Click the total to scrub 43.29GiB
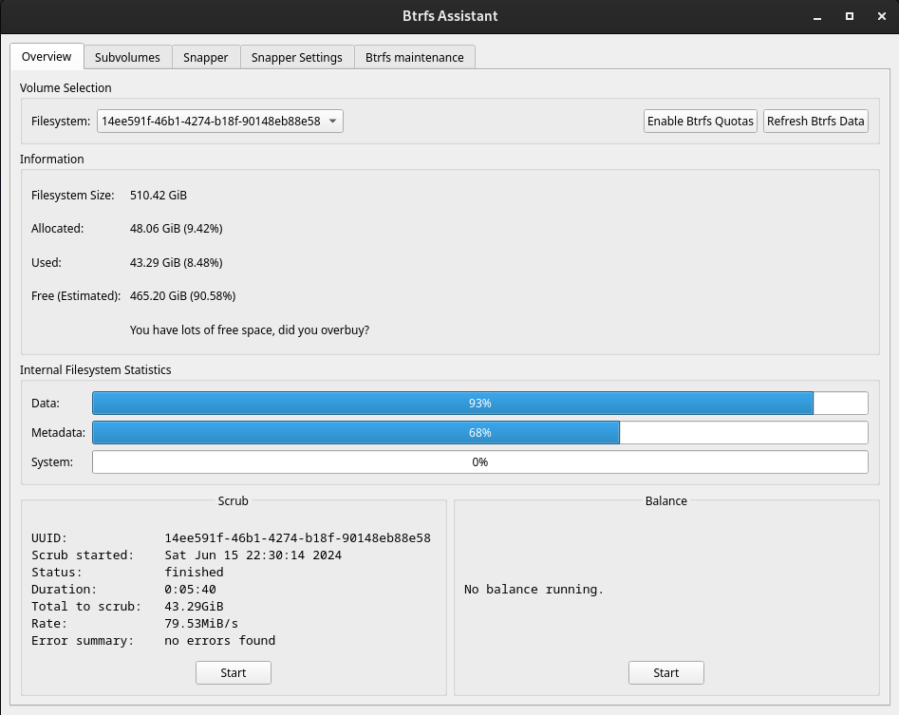This screenshot has height=715, width=899. point(194,606)
